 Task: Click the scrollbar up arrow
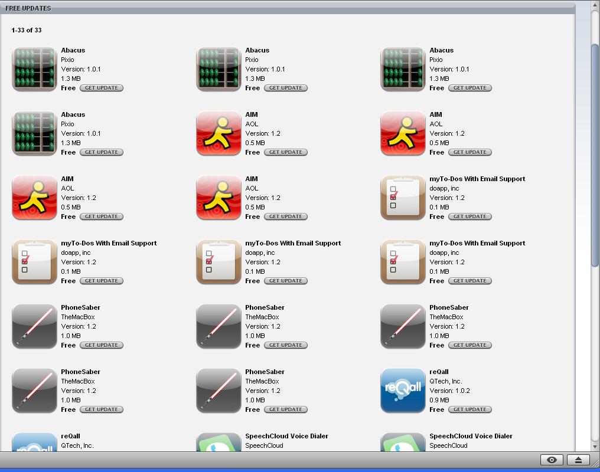pos(595,4)
